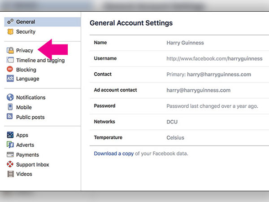Click the Blocking red stop icon
Viewport: 269px width, 202px height.
10,70
